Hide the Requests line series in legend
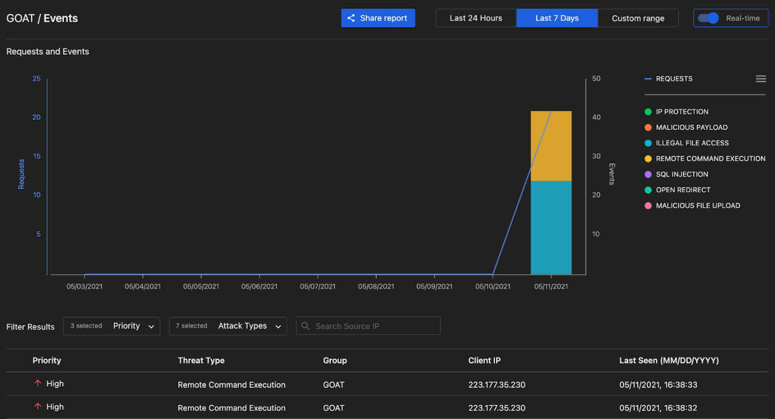This screenshot has height=419, width=775. (x=669, y=79)
